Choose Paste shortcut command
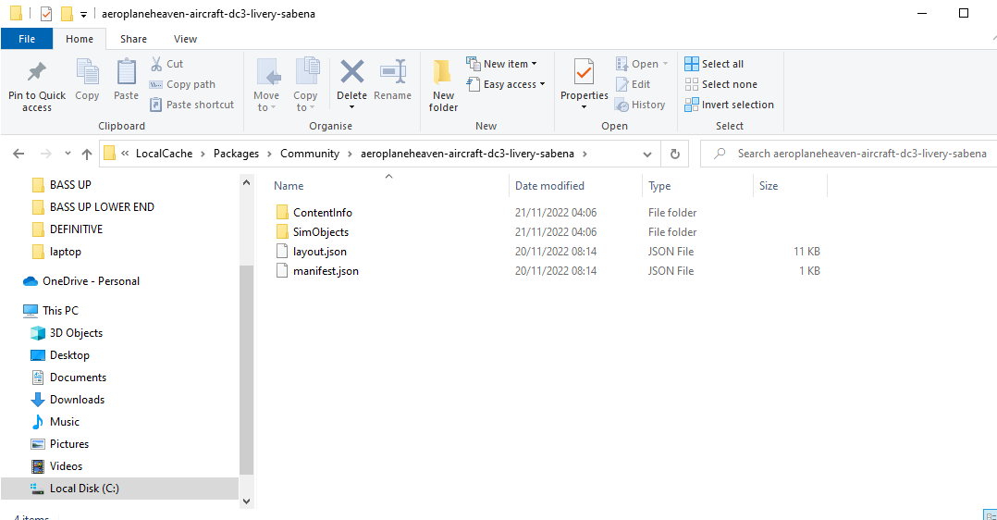 pyautogui.click(x=192, y=105)
